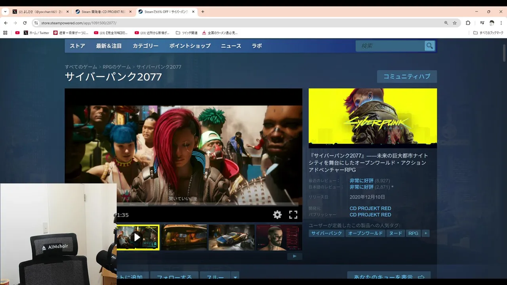Image resolution: width=507 pixels, height=285 pixels.
Task: Click RPGのゲーム breadcrumb link
Action: click(x=116, y=67)
